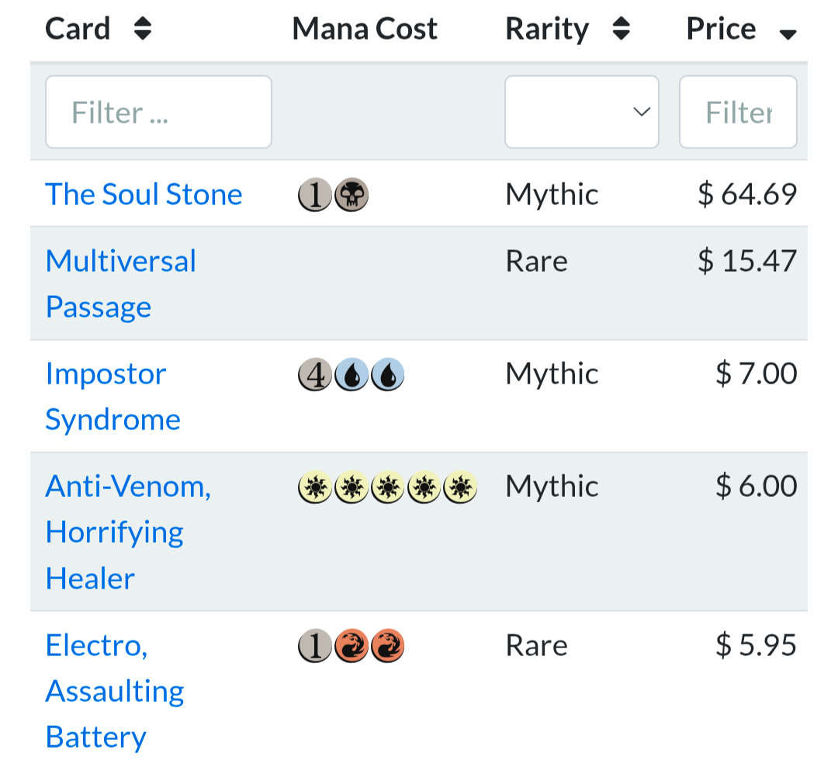Screen dimensions: 838x767
Task: Click the first white sun mana symbol for Anti-Venom
Action: pyautogui.click(x=315, y=488)
